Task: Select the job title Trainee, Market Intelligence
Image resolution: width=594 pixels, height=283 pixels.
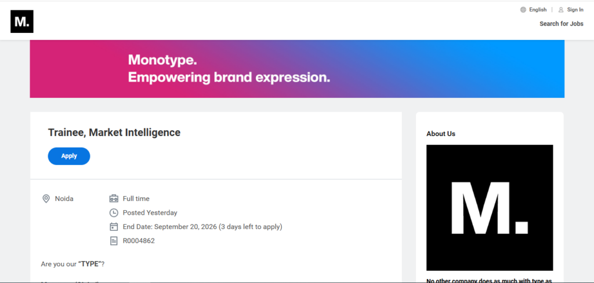Action: pyautogui.click(x=114, y=133)
